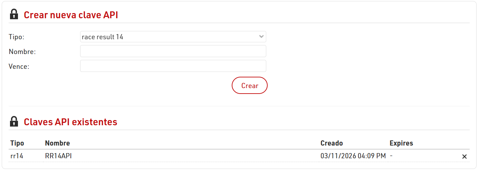Click the creation date 03/11/2026 04:09 PM
This screenshot has width=479, height=171.
click(353, 156)
